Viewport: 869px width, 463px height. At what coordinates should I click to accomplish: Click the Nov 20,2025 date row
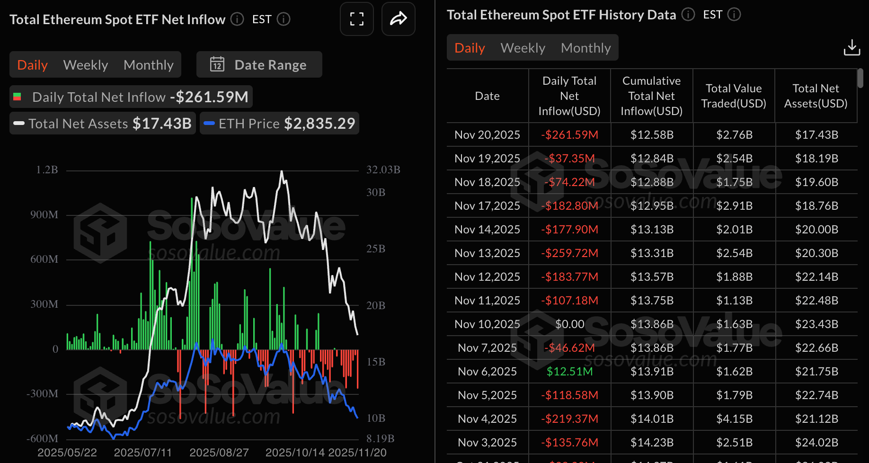tap(487, 135)
